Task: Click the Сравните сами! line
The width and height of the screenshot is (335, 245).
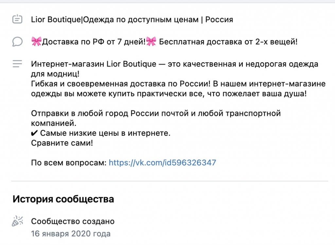Action: point(62,143)
